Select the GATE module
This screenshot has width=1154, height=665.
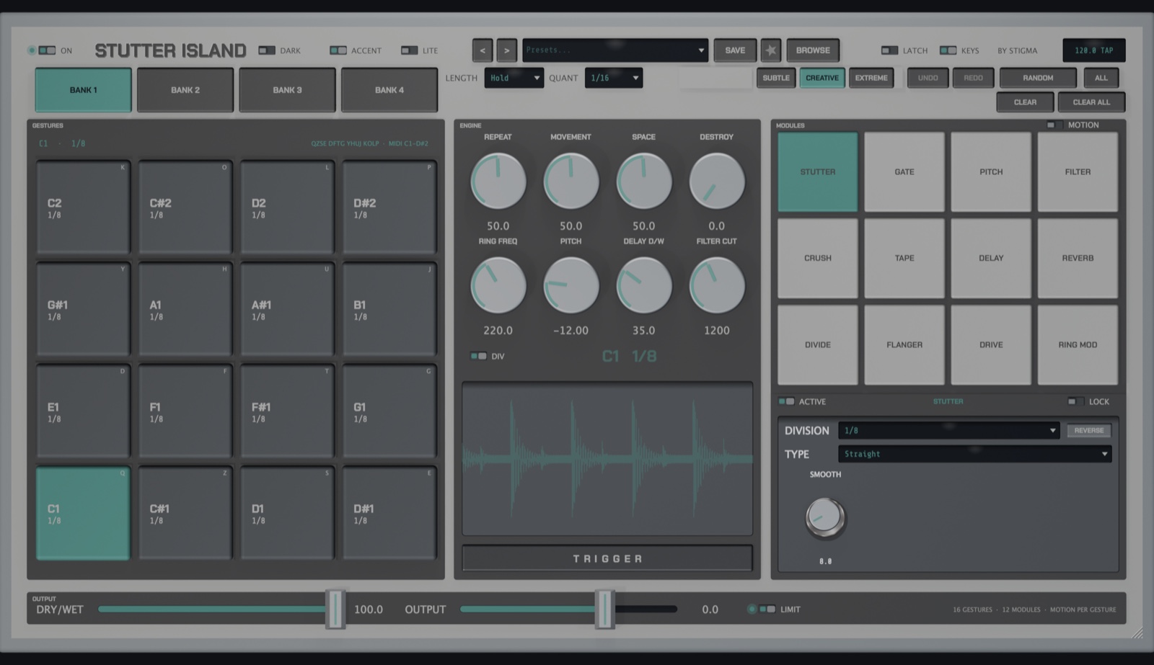(x=904, y=171)
